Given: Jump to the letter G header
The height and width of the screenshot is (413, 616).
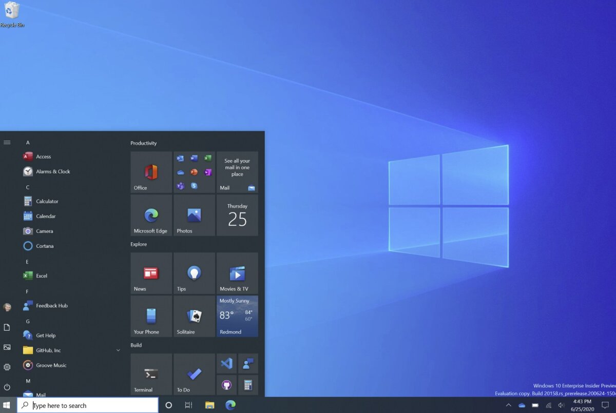Looking at the screenshot, I should 28,321.
